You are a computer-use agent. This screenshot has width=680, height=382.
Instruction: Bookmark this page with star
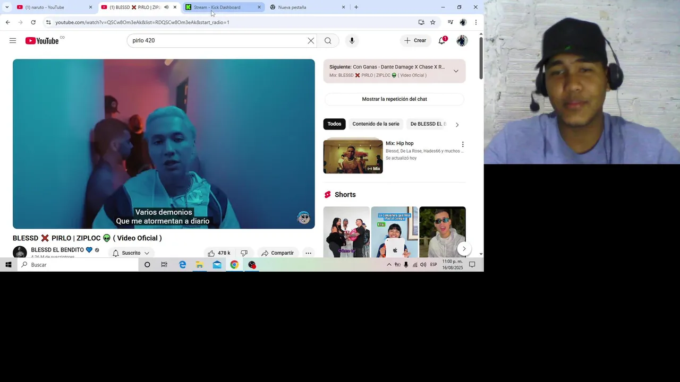point(433,22)
